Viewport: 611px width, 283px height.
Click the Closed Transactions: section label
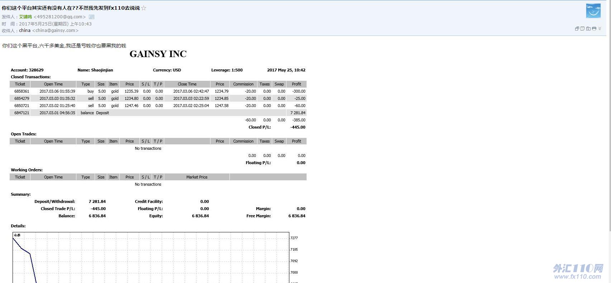click(31, 77)
